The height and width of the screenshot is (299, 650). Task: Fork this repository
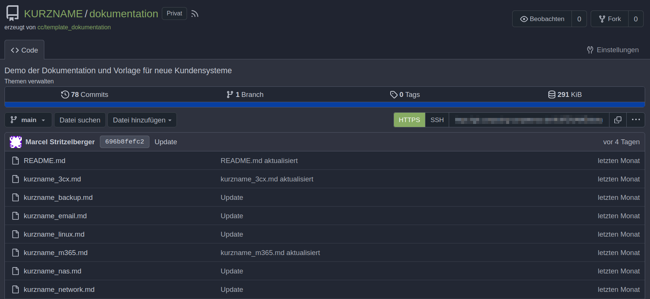pos(610,19)
